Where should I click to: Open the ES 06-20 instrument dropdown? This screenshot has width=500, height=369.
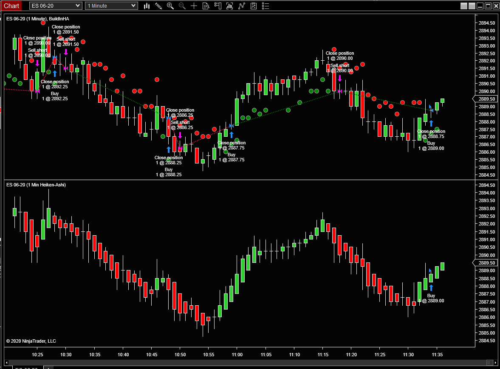tap(56, 6)
